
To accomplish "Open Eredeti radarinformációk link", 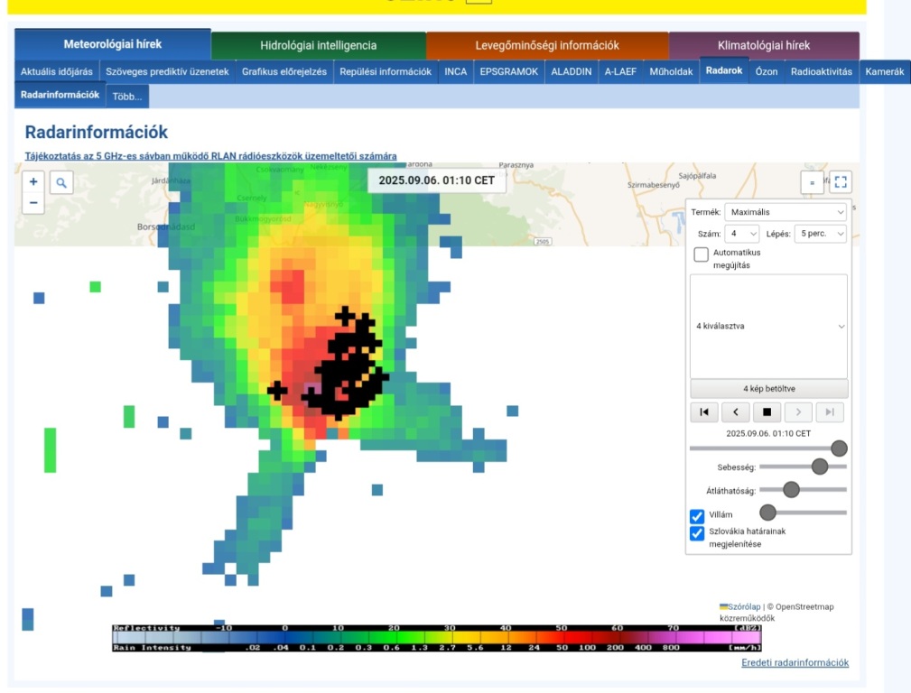I will click(x=795, y=662).
